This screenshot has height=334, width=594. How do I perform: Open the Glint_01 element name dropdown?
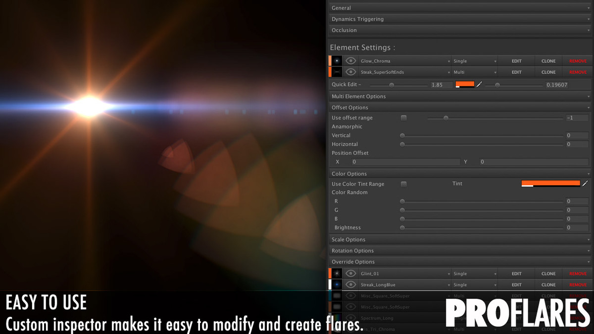click(404, 273)
